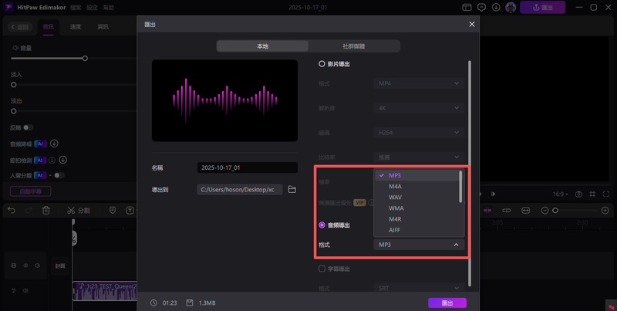Click the info icon next to the VIP badge
This screenshot has width=617, height=311.
pyautogui.click(x=370, y=202)
